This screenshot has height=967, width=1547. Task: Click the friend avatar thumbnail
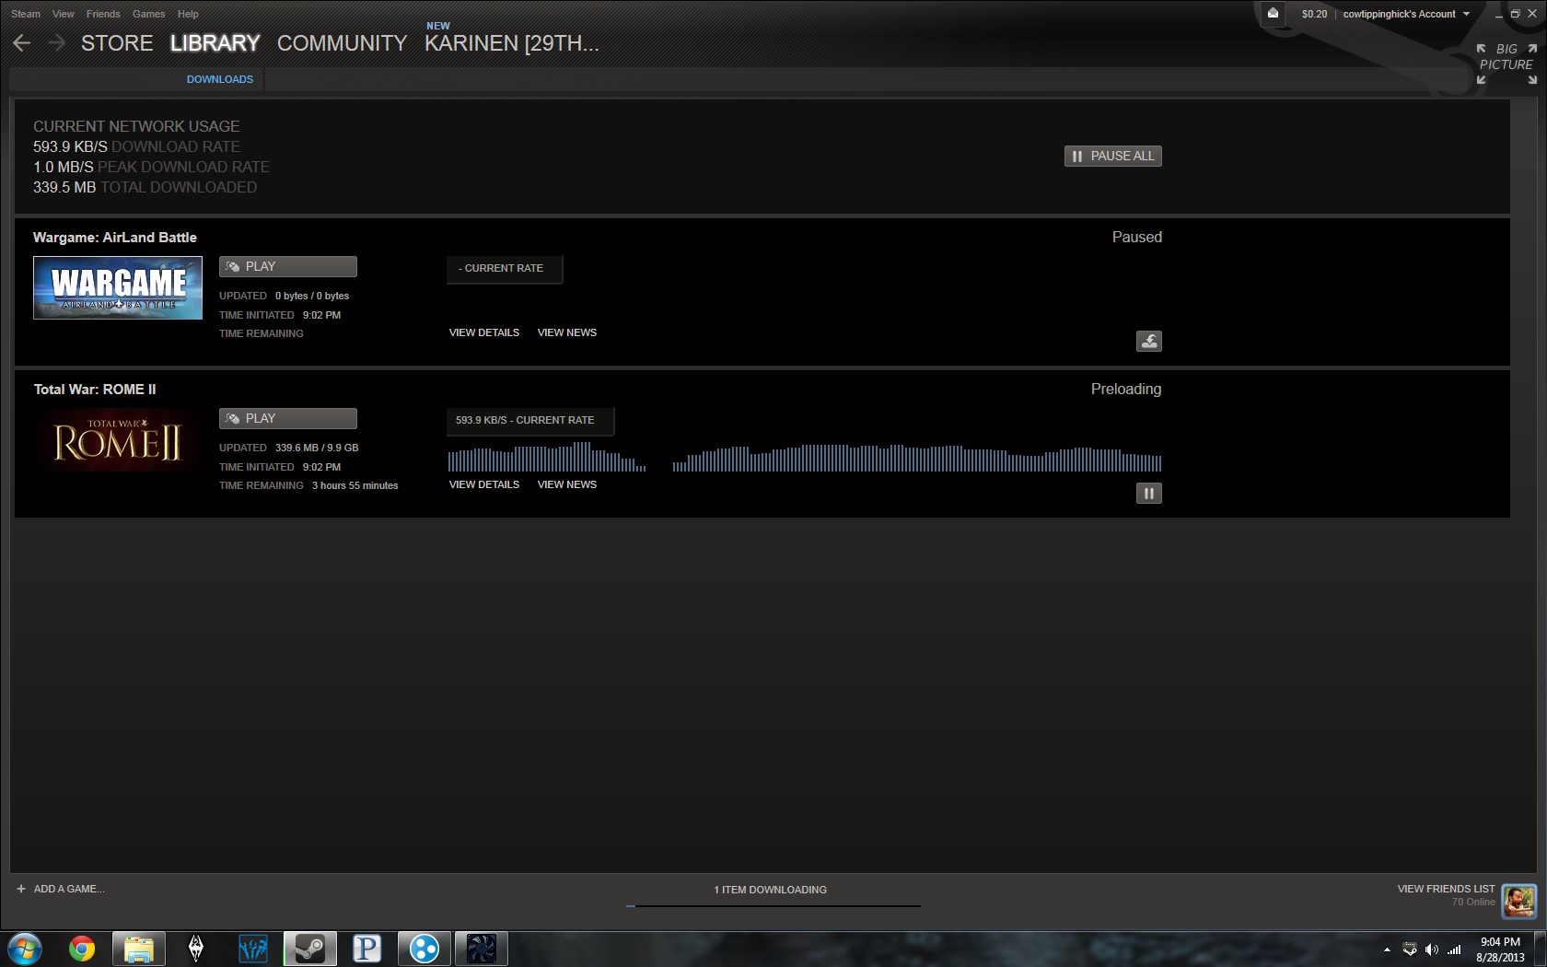click(1519, 901)
